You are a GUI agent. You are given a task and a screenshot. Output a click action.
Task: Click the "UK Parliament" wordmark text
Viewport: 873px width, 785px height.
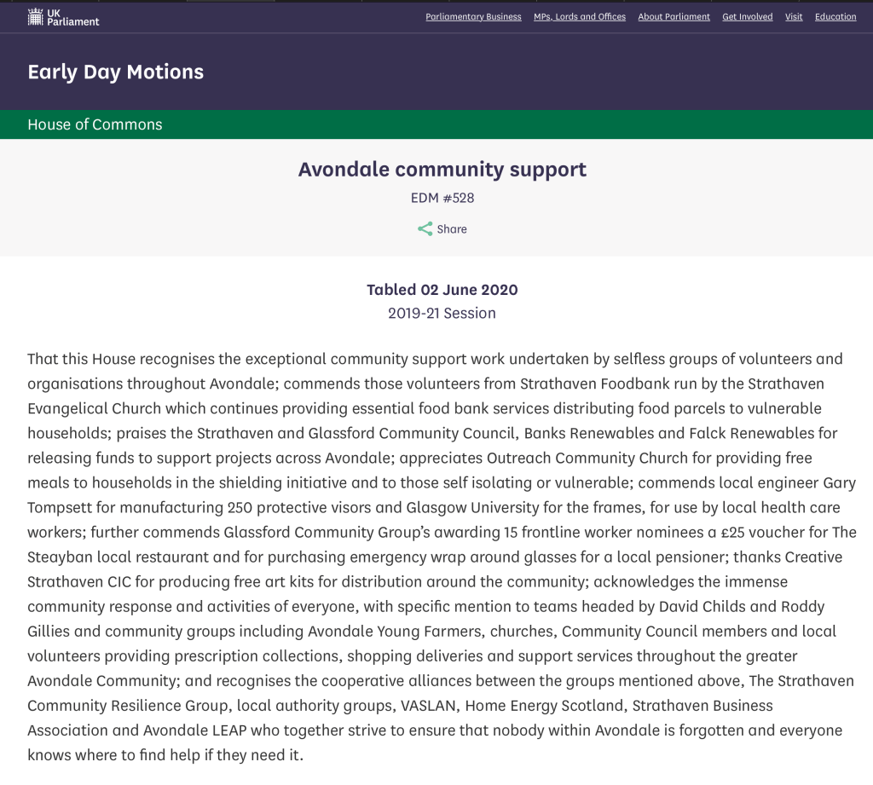pos(73,17)
